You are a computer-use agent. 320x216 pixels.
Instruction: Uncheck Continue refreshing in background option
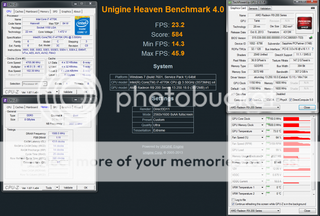coord(233,204)
